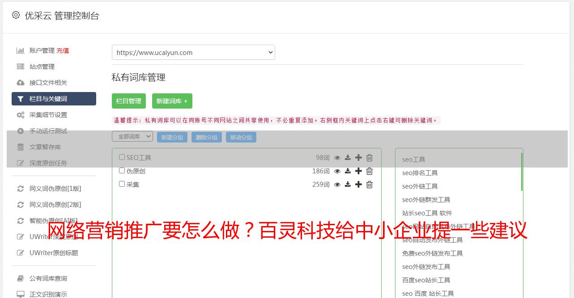Screen dimensions: 574x298
Task: Check the SEO工具 checkbox
Action: coord(122,157)
